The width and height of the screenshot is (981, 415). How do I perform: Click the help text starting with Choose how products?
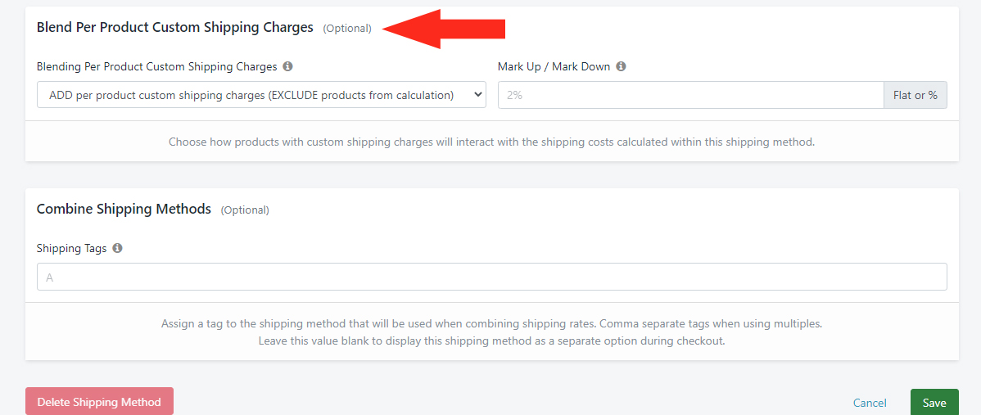tap(492, 142)
